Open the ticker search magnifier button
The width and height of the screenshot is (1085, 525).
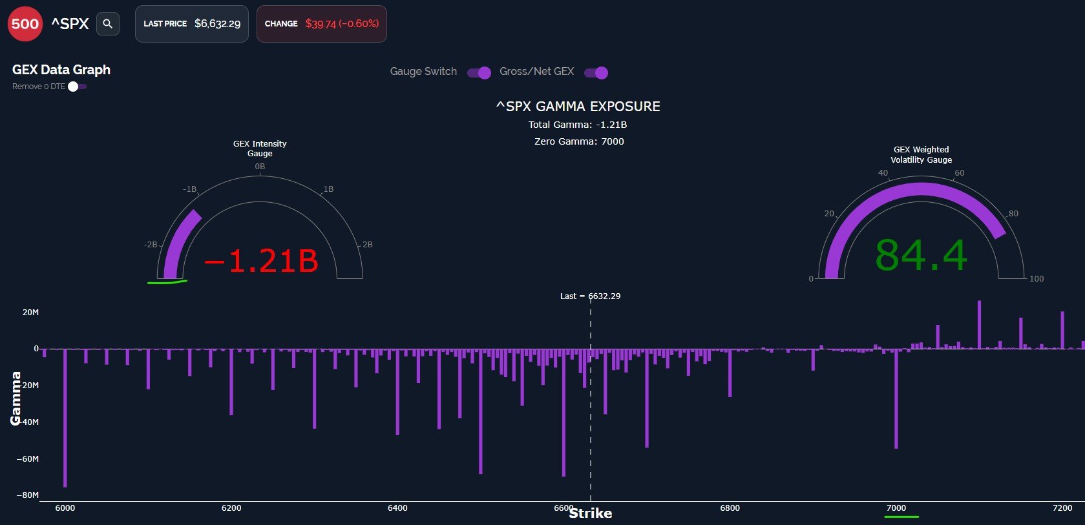click(x=108, y=24)
